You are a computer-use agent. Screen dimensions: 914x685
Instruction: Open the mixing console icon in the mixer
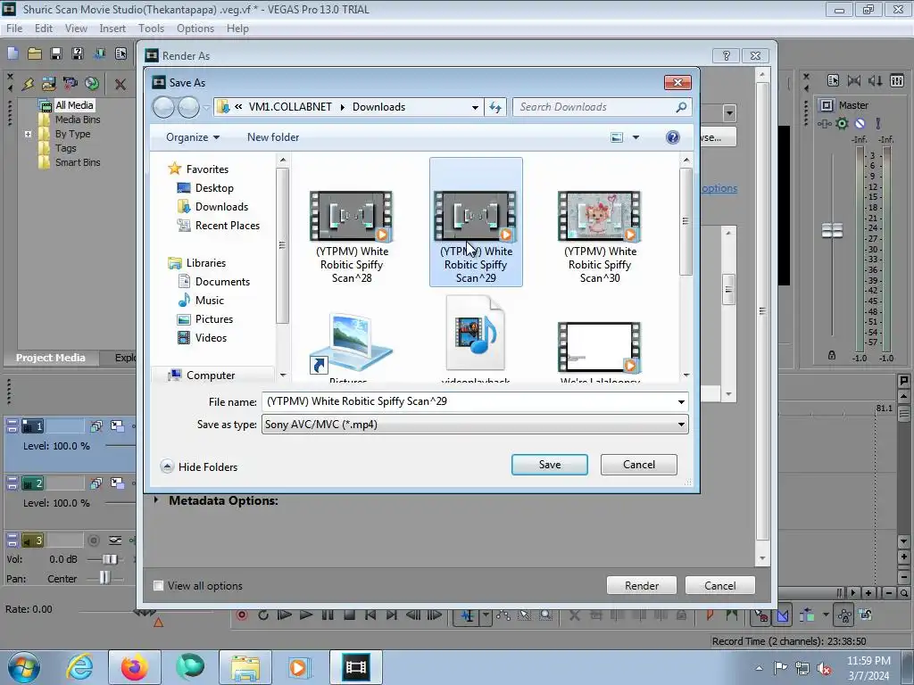tap(896, 81)
